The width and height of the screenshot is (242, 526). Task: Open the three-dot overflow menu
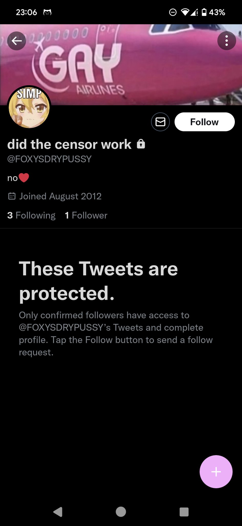[226, 41]
